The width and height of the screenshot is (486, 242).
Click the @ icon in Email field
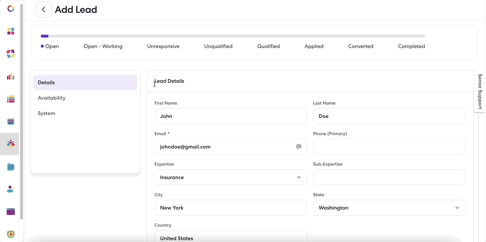(x=299, y=147)
